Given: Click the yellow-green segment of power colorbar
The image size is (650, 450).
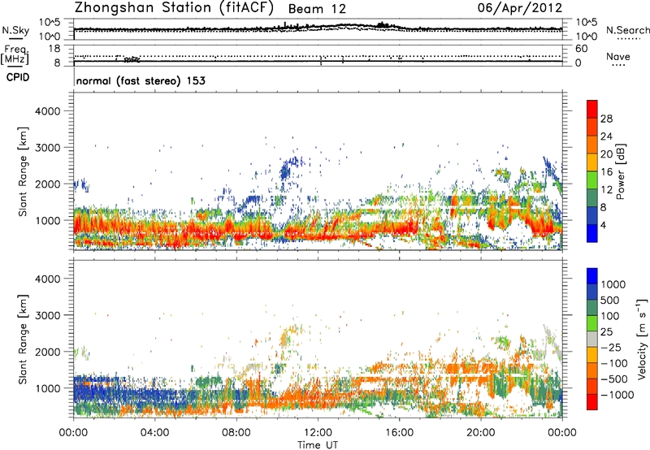Looking at the screenshot, I should tap(592, 180).
